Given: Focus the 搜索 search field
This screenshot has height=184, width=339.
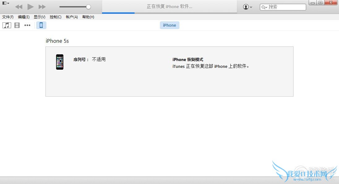Looking at the screenshot, I should tap(283, 7).
